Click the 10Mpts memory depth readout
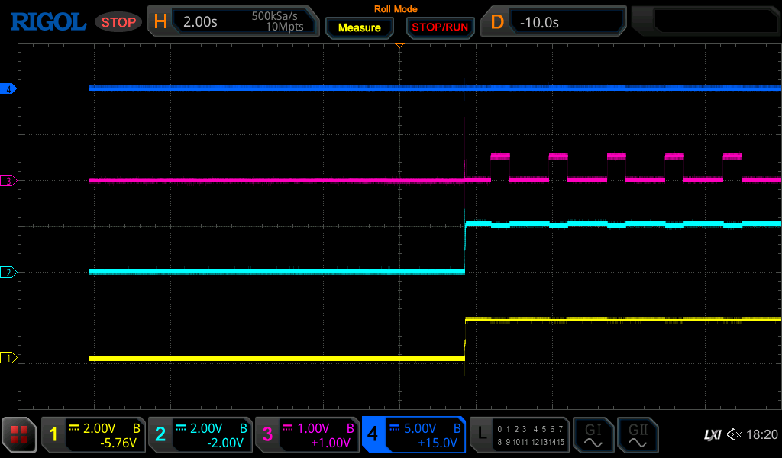Screen dimensions: 782x458 pos(284,27)
